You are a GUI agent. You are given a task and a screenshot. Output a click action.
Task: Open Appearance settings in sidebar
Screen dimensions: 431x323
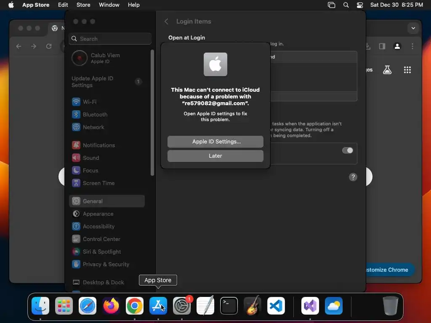(107, 214)
